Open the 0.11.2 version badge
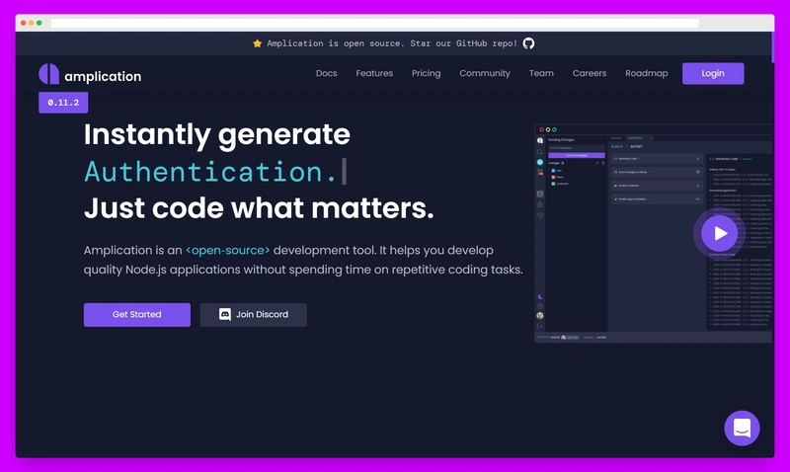790x472 pixels. pos(63,103)
